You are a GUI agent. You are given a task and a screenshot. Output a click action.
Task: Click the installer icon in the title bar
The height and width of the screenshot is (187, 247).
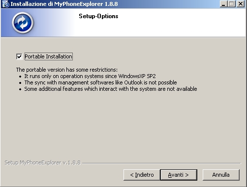point(6,4)
